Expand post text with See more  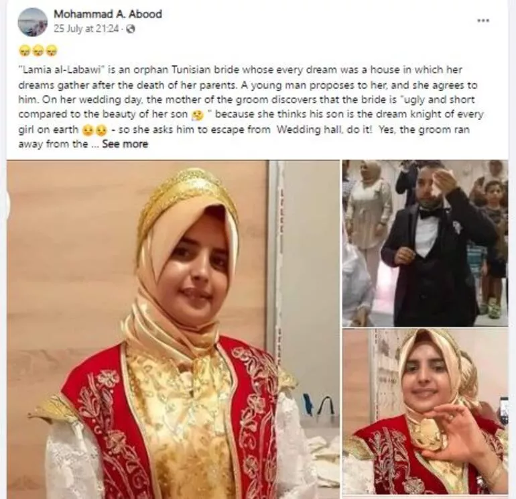(x=125, y=144)
